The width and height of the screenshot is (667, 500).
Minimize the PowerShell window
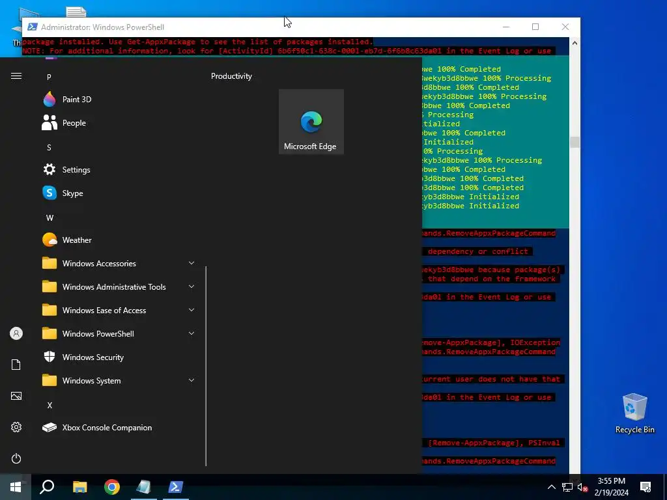[506, 27]
